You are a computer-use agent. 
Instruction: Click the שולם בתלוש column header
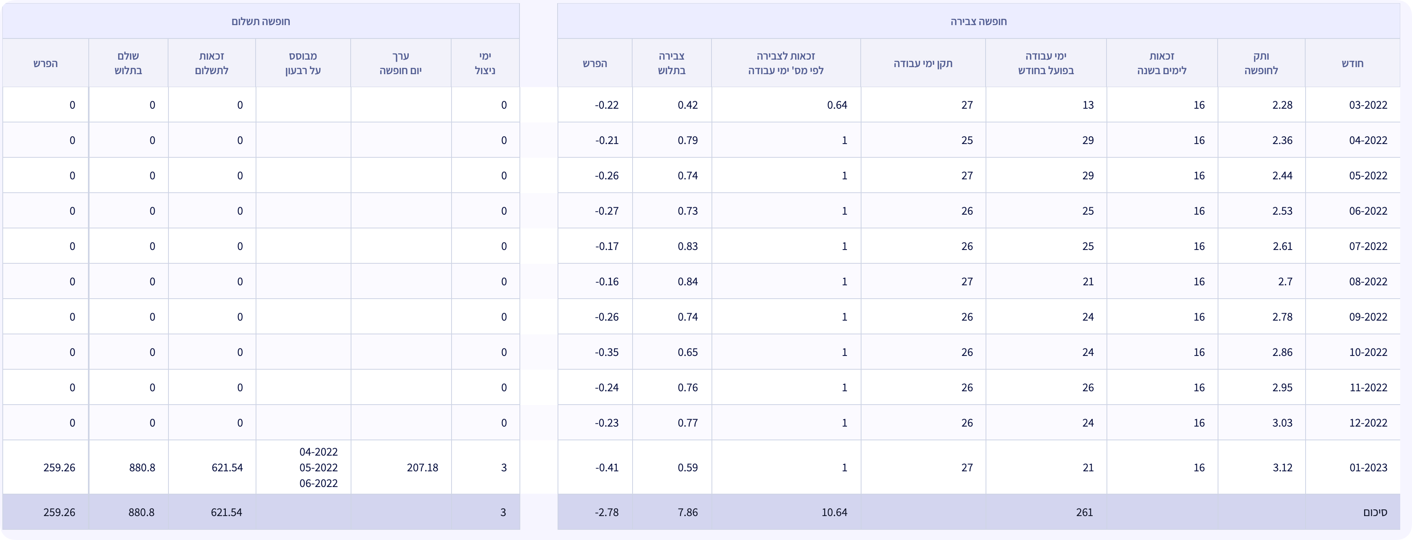click(x=128, y=63)
